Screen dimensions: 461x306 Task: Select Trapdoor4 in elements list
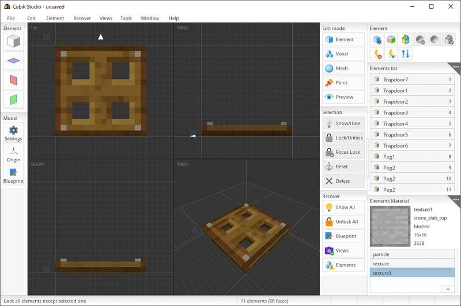pos(412,123)
